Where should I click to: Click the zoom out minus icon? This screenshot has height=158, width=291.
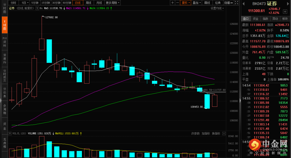178,3
